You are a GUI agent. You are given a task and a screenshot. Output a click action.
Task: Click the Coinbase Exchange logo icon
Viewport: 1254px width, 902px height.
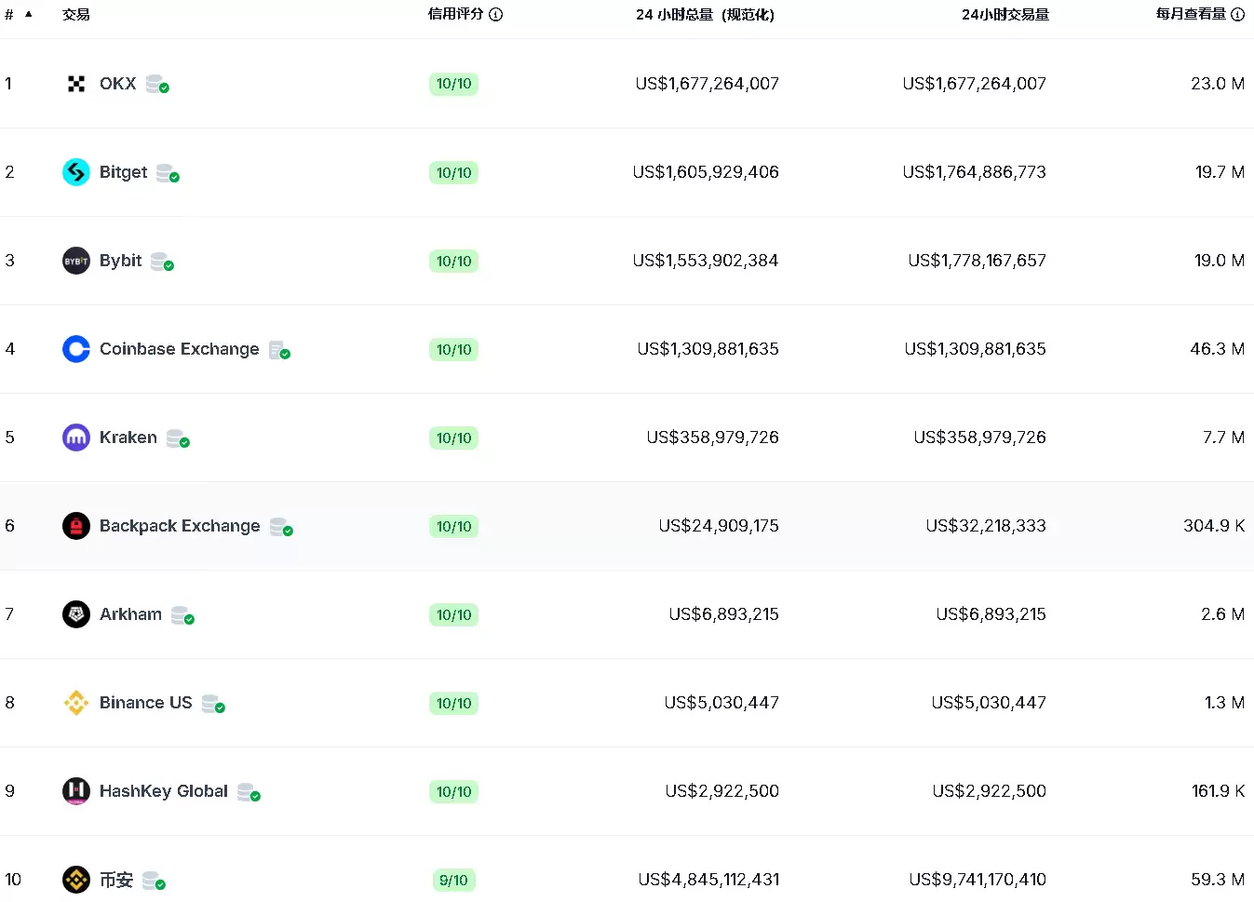[76, 349]
